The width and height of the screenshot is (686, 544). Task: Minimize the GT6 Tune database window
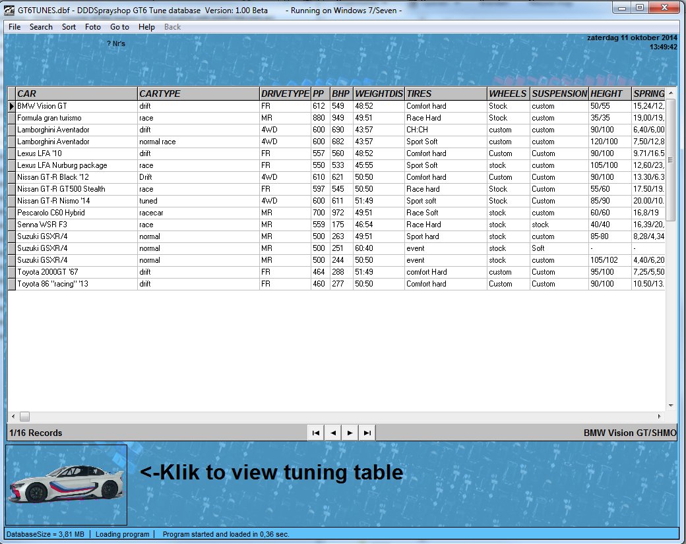(x=621, y=8)
